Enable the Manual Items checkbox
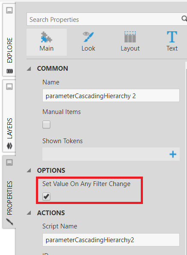Screen dimensions: 187x255 [x=46, y=125]
